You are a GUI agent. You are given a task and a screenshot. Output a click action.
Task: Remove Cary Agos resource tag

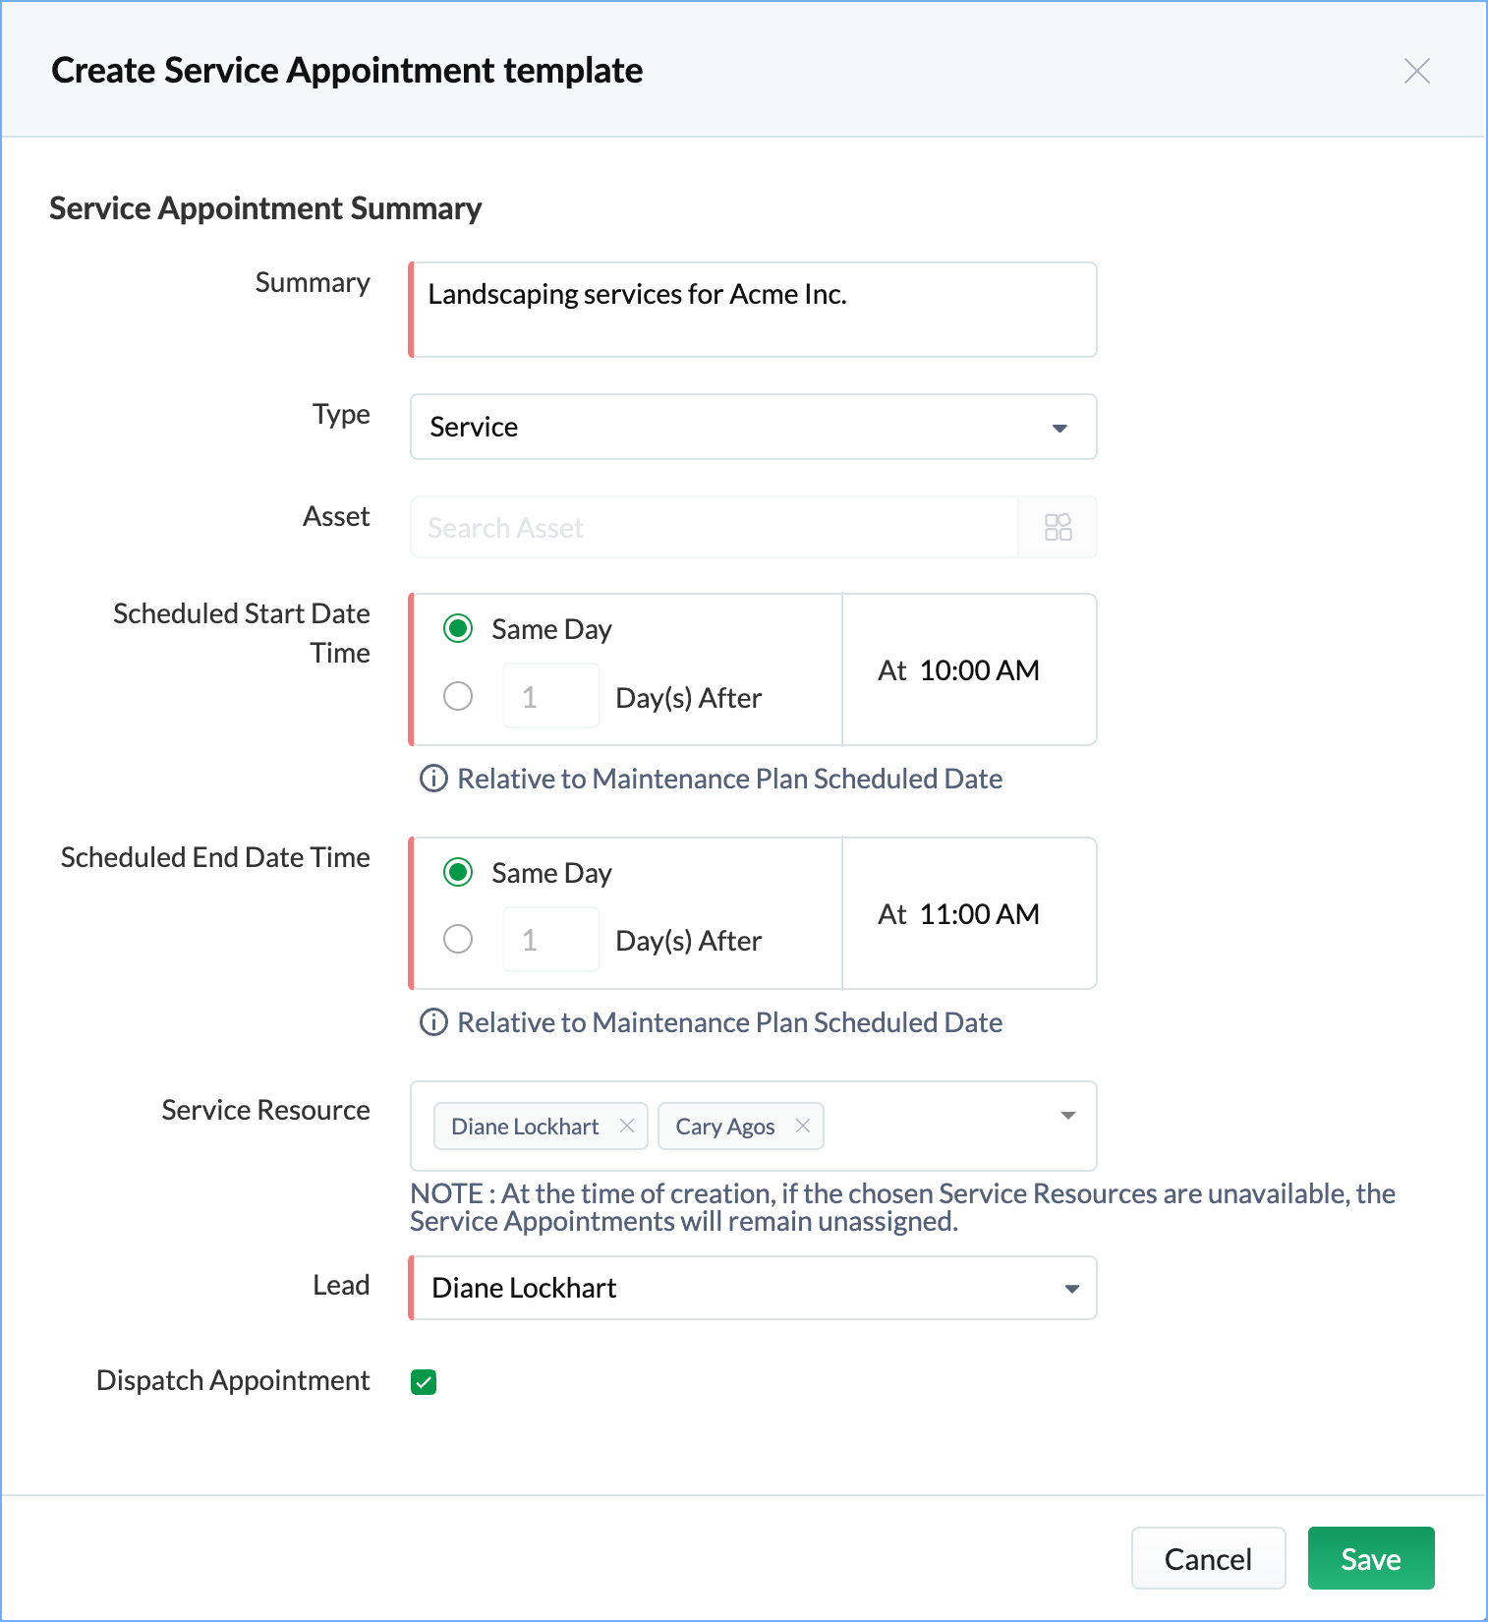pos(802,1126)
